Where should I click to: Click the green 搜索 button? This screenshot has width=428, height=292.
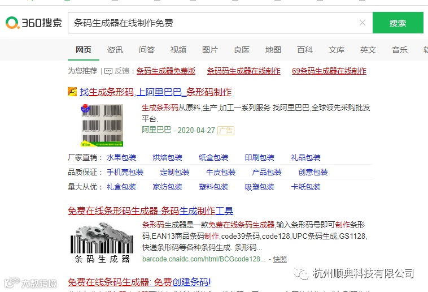click(398, 23)
